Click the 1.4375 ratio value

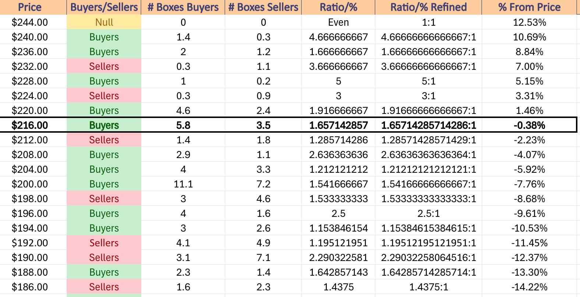[x=338, y=287]
